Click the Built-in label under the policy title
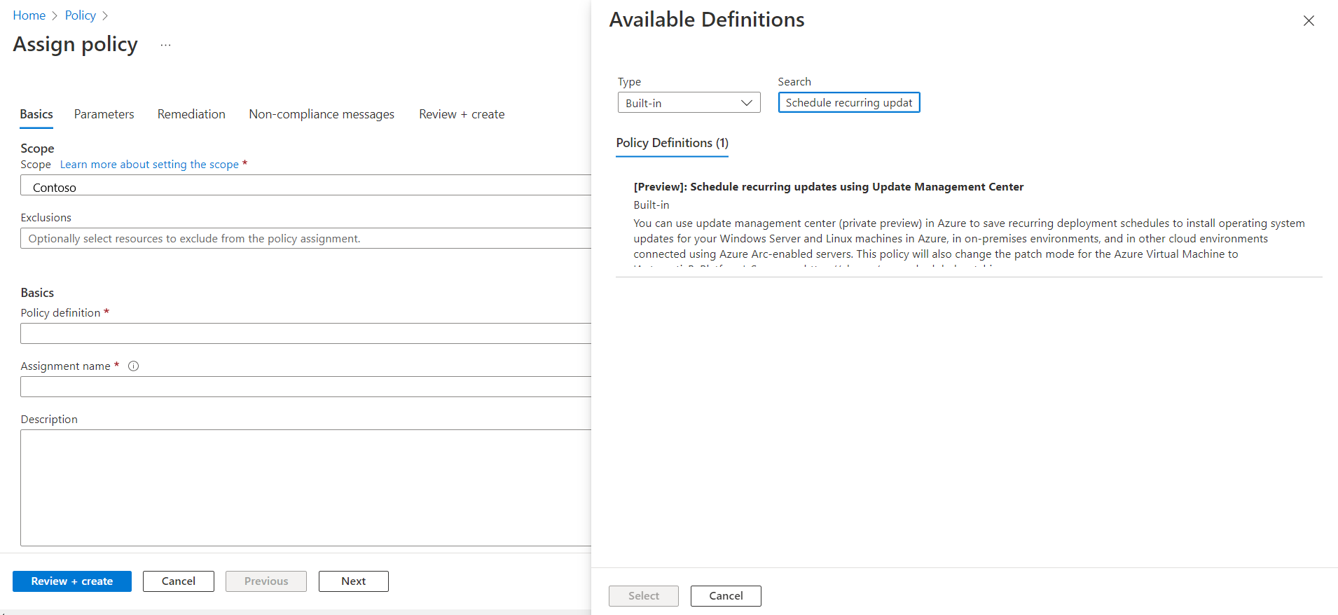This screenshot has height=615, width=1338. tap(651, 205)
